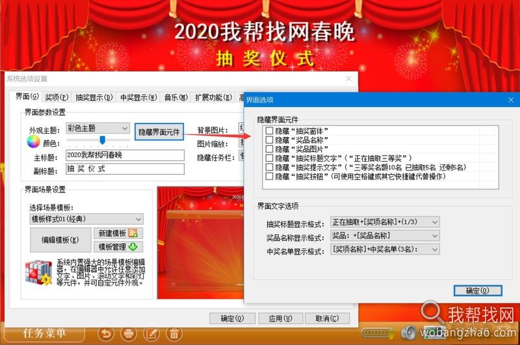Screen dimensions: 520x345
Task: Enable 隐藏“抽奖提示文字” checkbox
Action: point(269,167)
